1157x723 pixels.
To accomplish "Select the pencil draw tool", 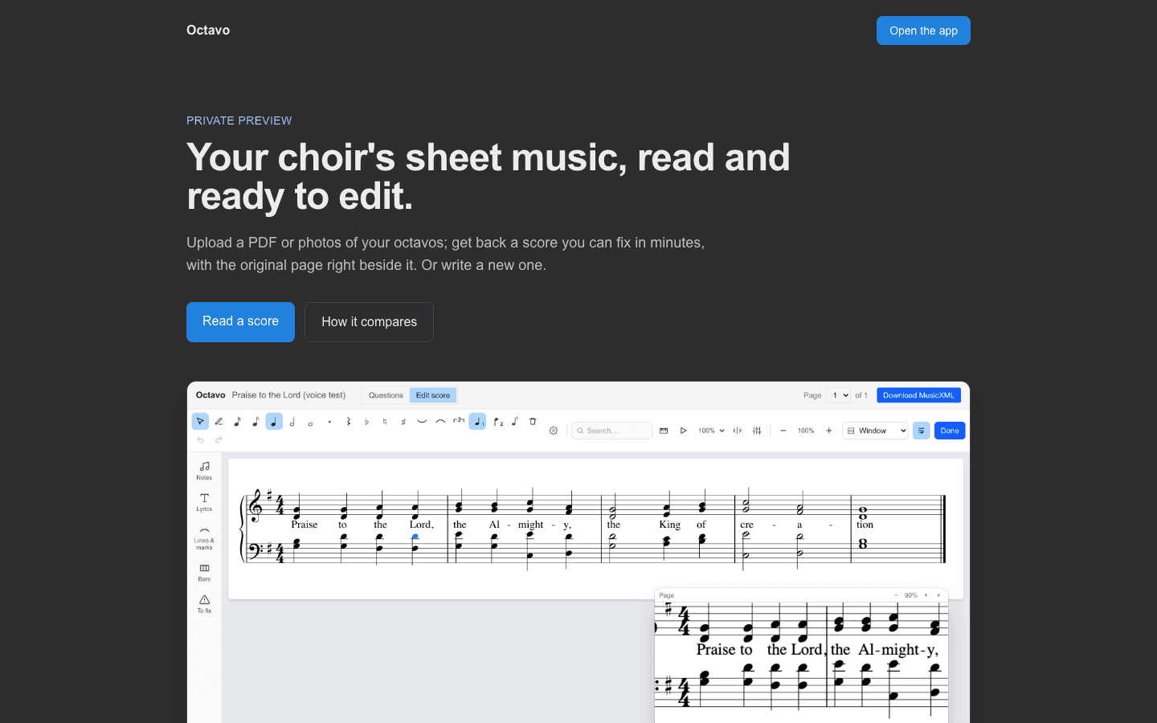I will [x=219, y=421].
